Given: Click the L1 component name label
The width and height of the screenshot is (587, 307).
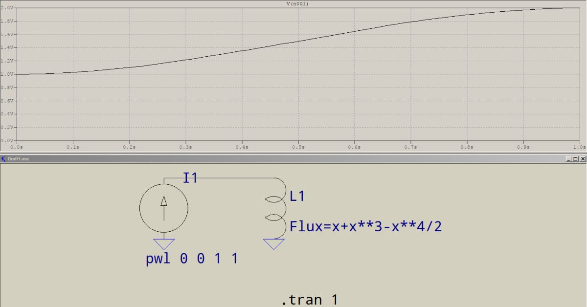Looking at the screenshot, I should click(297, 197).
